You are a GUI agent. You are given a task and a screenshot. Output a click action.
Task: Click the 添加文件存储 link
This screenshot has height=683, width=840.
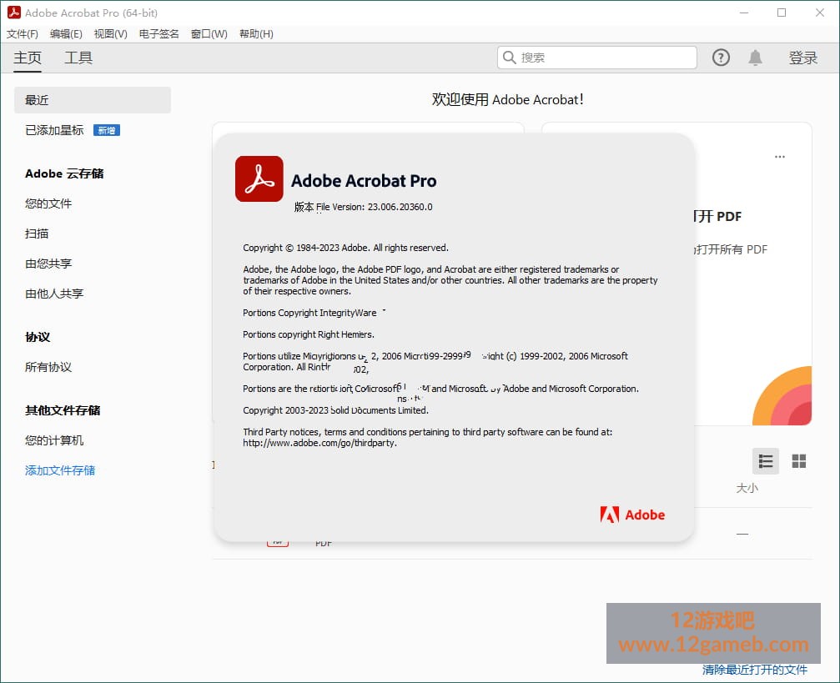[x=60, y=470]
